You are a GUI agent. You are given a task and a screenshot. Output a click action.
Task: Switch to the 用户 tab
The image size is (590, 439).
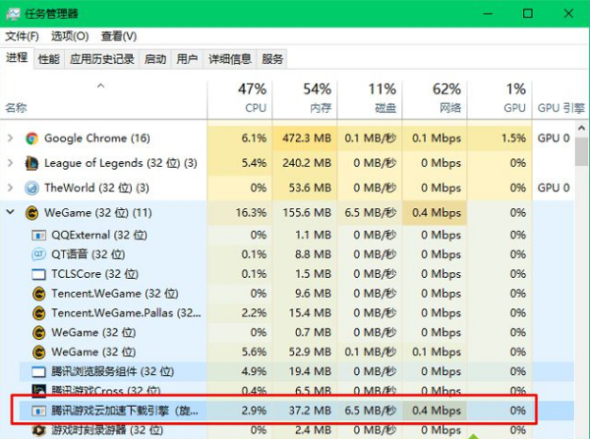click(187, 59)
